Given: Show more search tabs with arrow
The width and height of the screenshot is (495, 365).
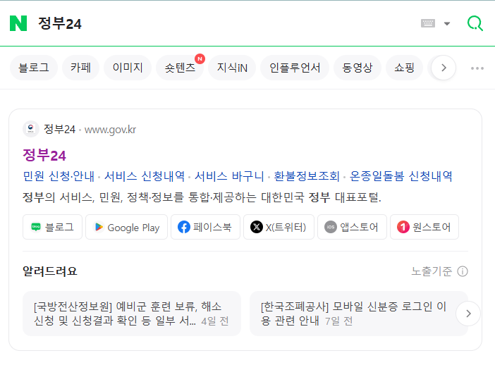Looking at the screenshot, I should tap(444, 68).
